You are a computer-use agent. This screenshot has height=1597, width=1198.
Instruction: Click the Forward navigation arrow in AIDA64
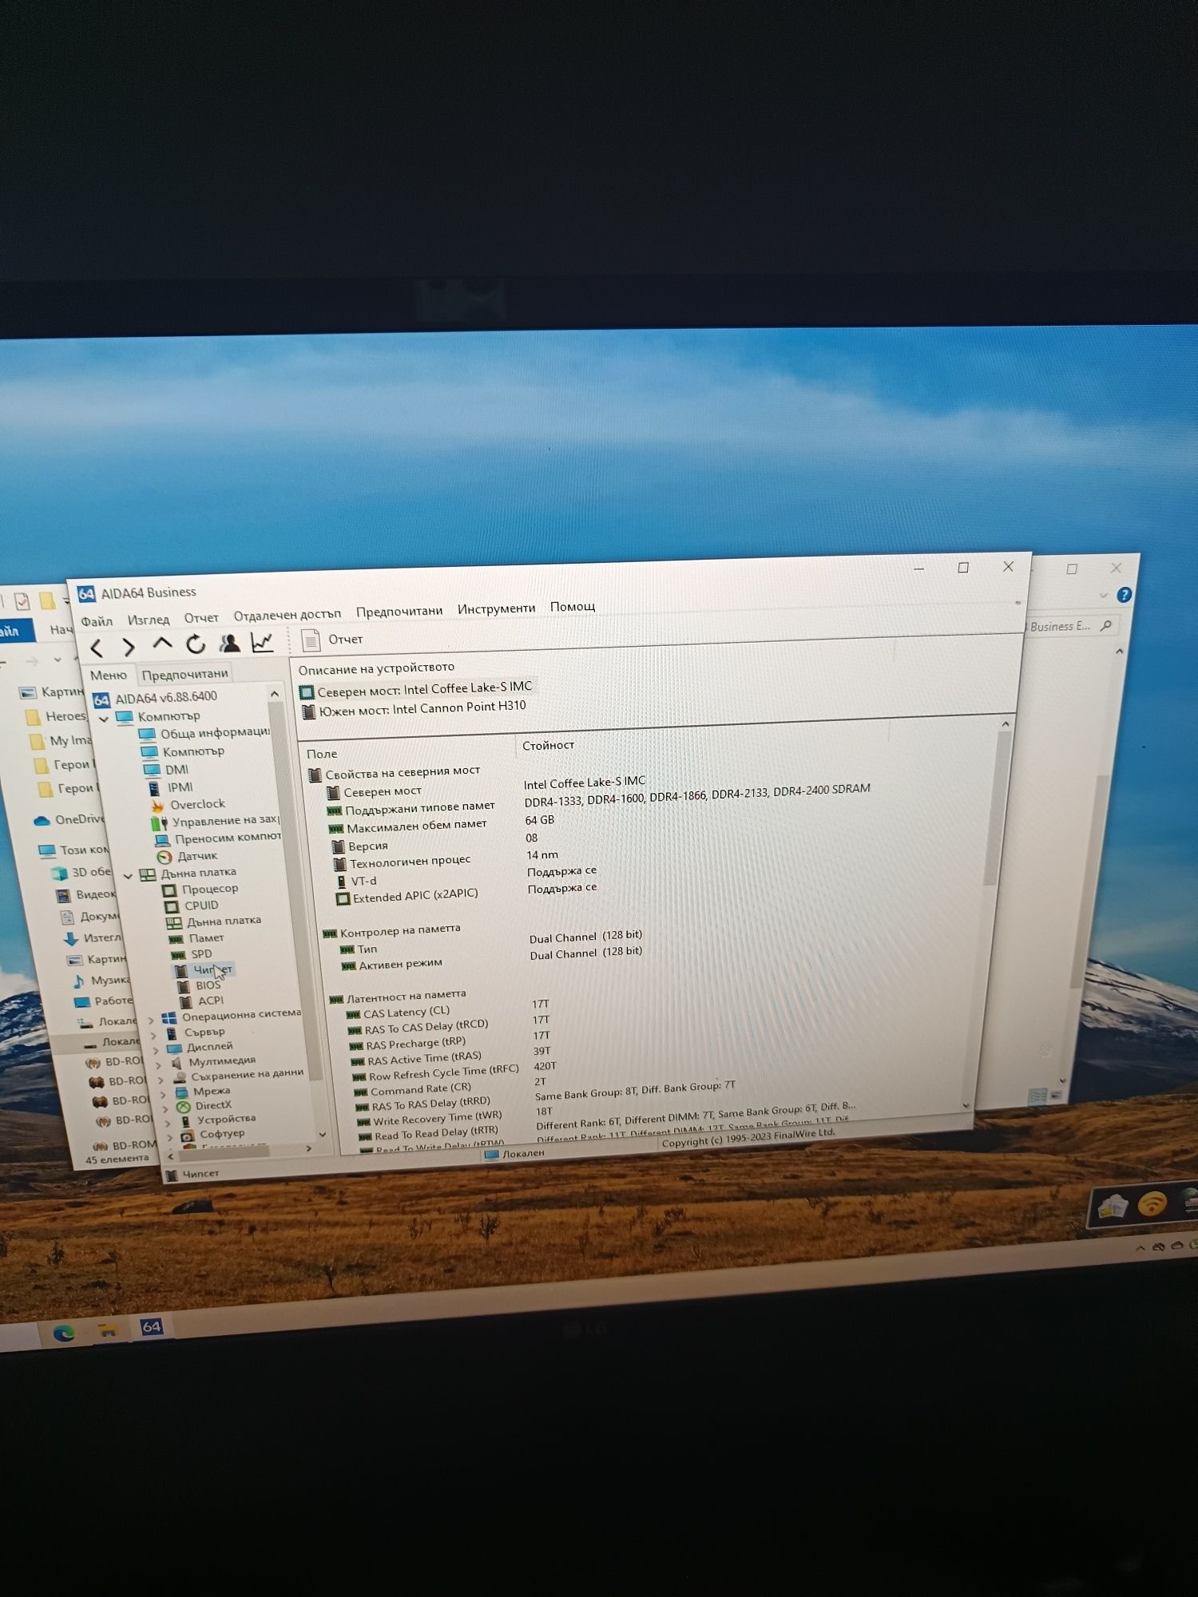(129, 647)
